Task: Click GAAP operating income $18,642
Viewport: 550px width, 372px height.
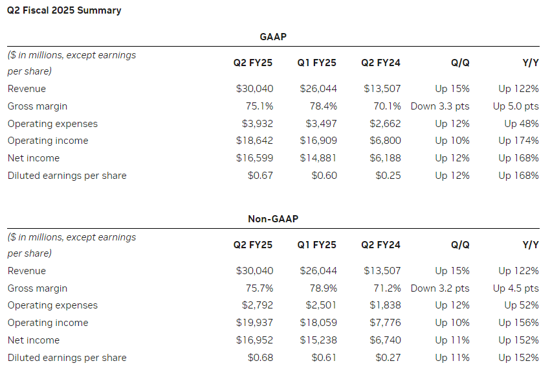Action: pos(254,141)
